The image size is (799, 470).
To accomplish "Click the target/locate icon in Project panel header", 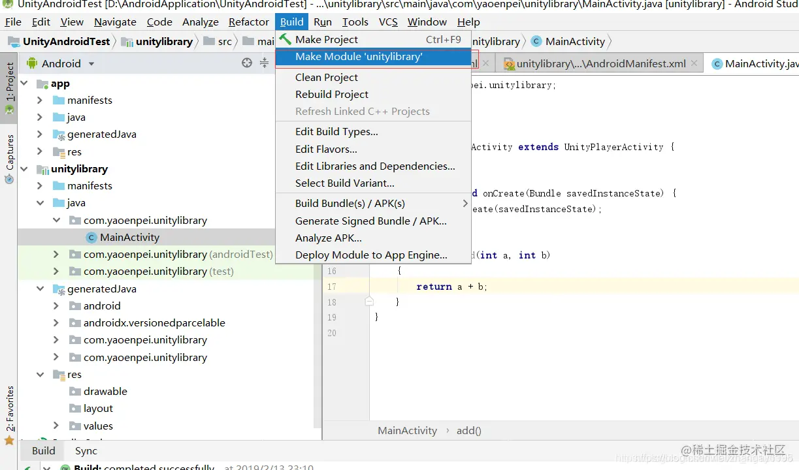I will click(x=246, y=63).
